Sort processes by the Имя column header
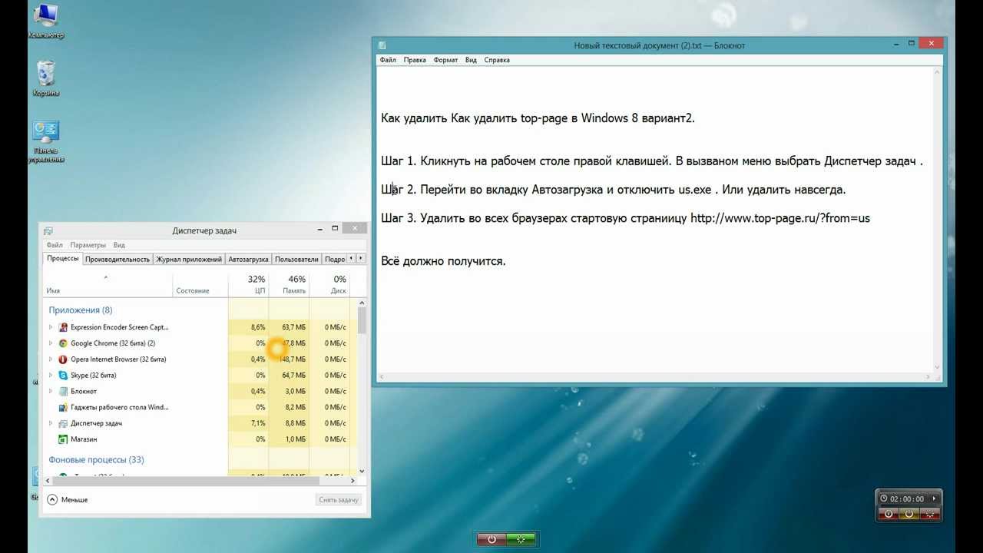This screenshot has height=553, width=983. (x=108, y=284)
